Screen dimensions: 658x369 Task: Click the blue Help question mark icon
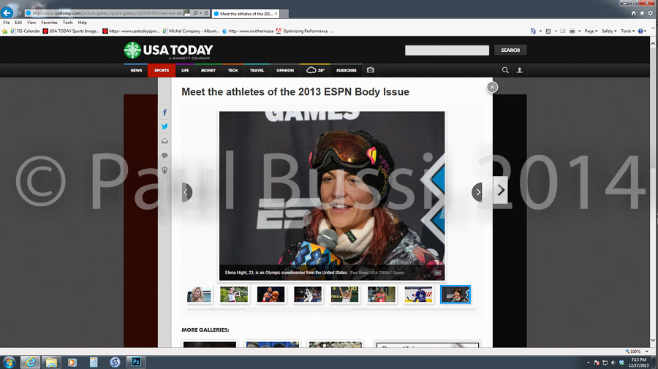pyautogui.click(x=640, y=31)
